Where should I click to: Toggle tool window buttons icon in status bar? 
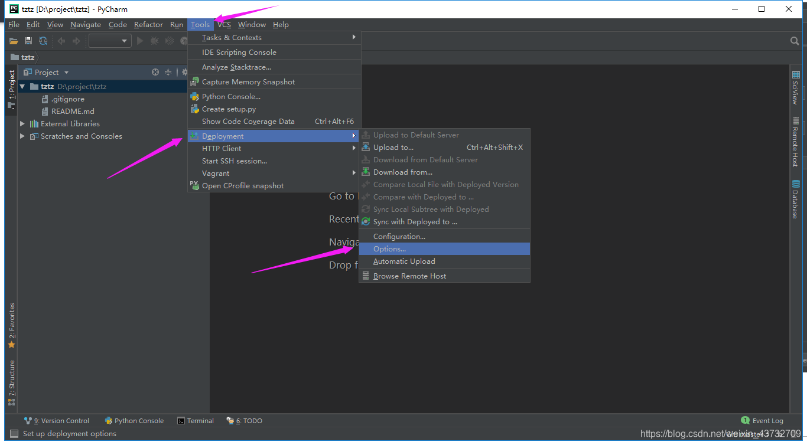[14, 434]
